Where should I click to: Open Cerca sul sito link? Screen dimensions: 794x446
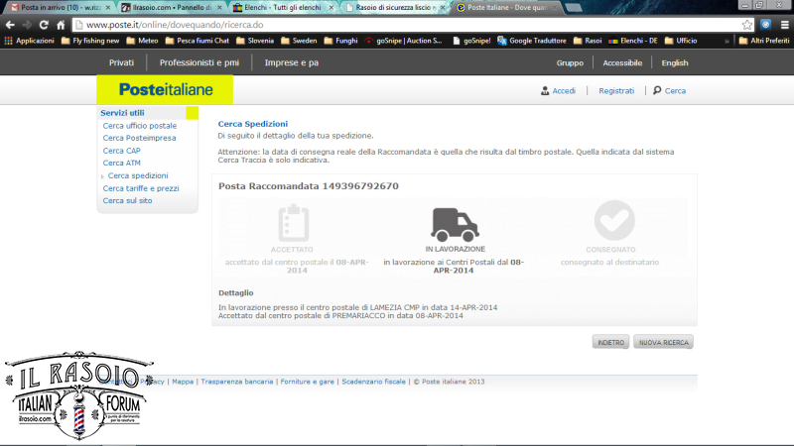click(127, 201)
